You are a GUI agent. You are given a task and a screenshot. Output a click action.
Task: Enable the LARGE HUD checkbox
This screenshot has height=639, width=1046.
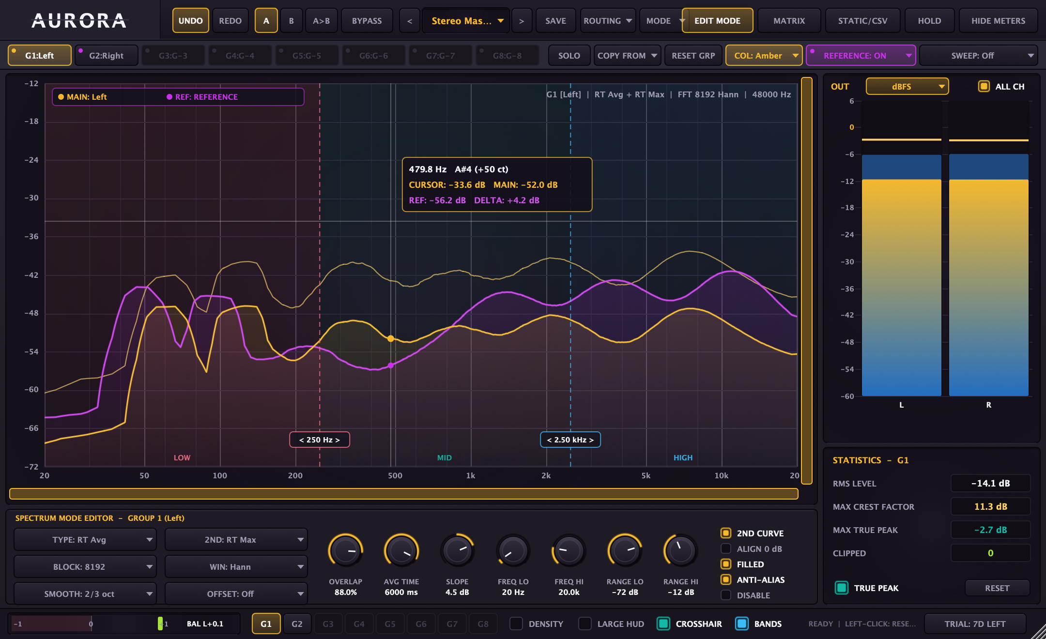coord(585,624)
